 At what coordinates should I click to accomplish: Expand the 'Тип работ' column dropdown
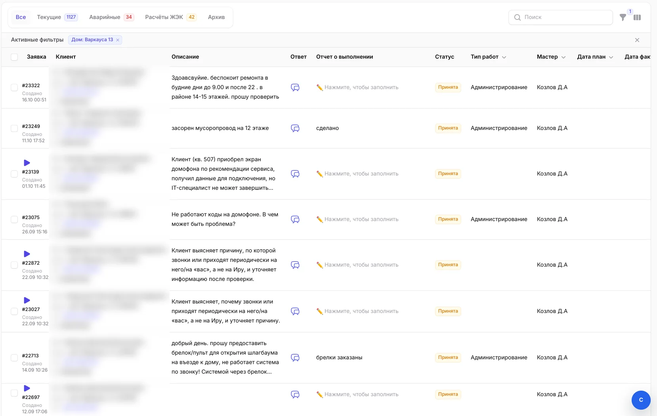[504, 57]
